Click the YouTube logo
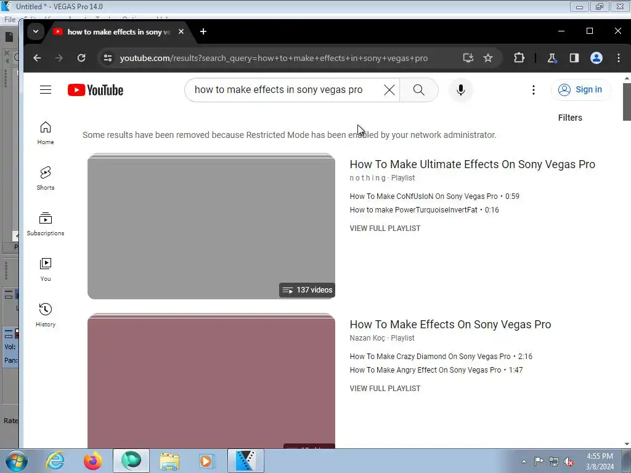Screen dimensions: 631x473 96,90
